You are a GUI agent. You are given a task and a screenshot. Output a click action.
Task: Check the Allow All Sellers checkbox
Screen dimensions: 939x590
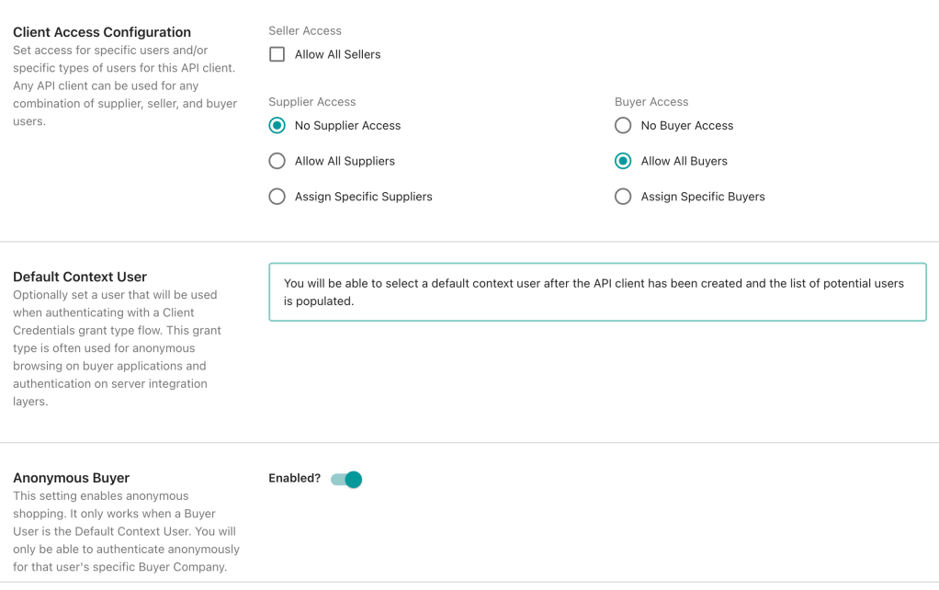tap(277, 54)
